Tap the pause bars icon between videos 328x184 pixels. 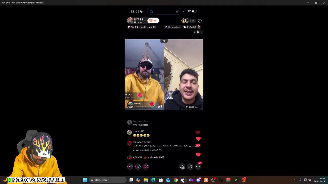[x=164, y=41]
